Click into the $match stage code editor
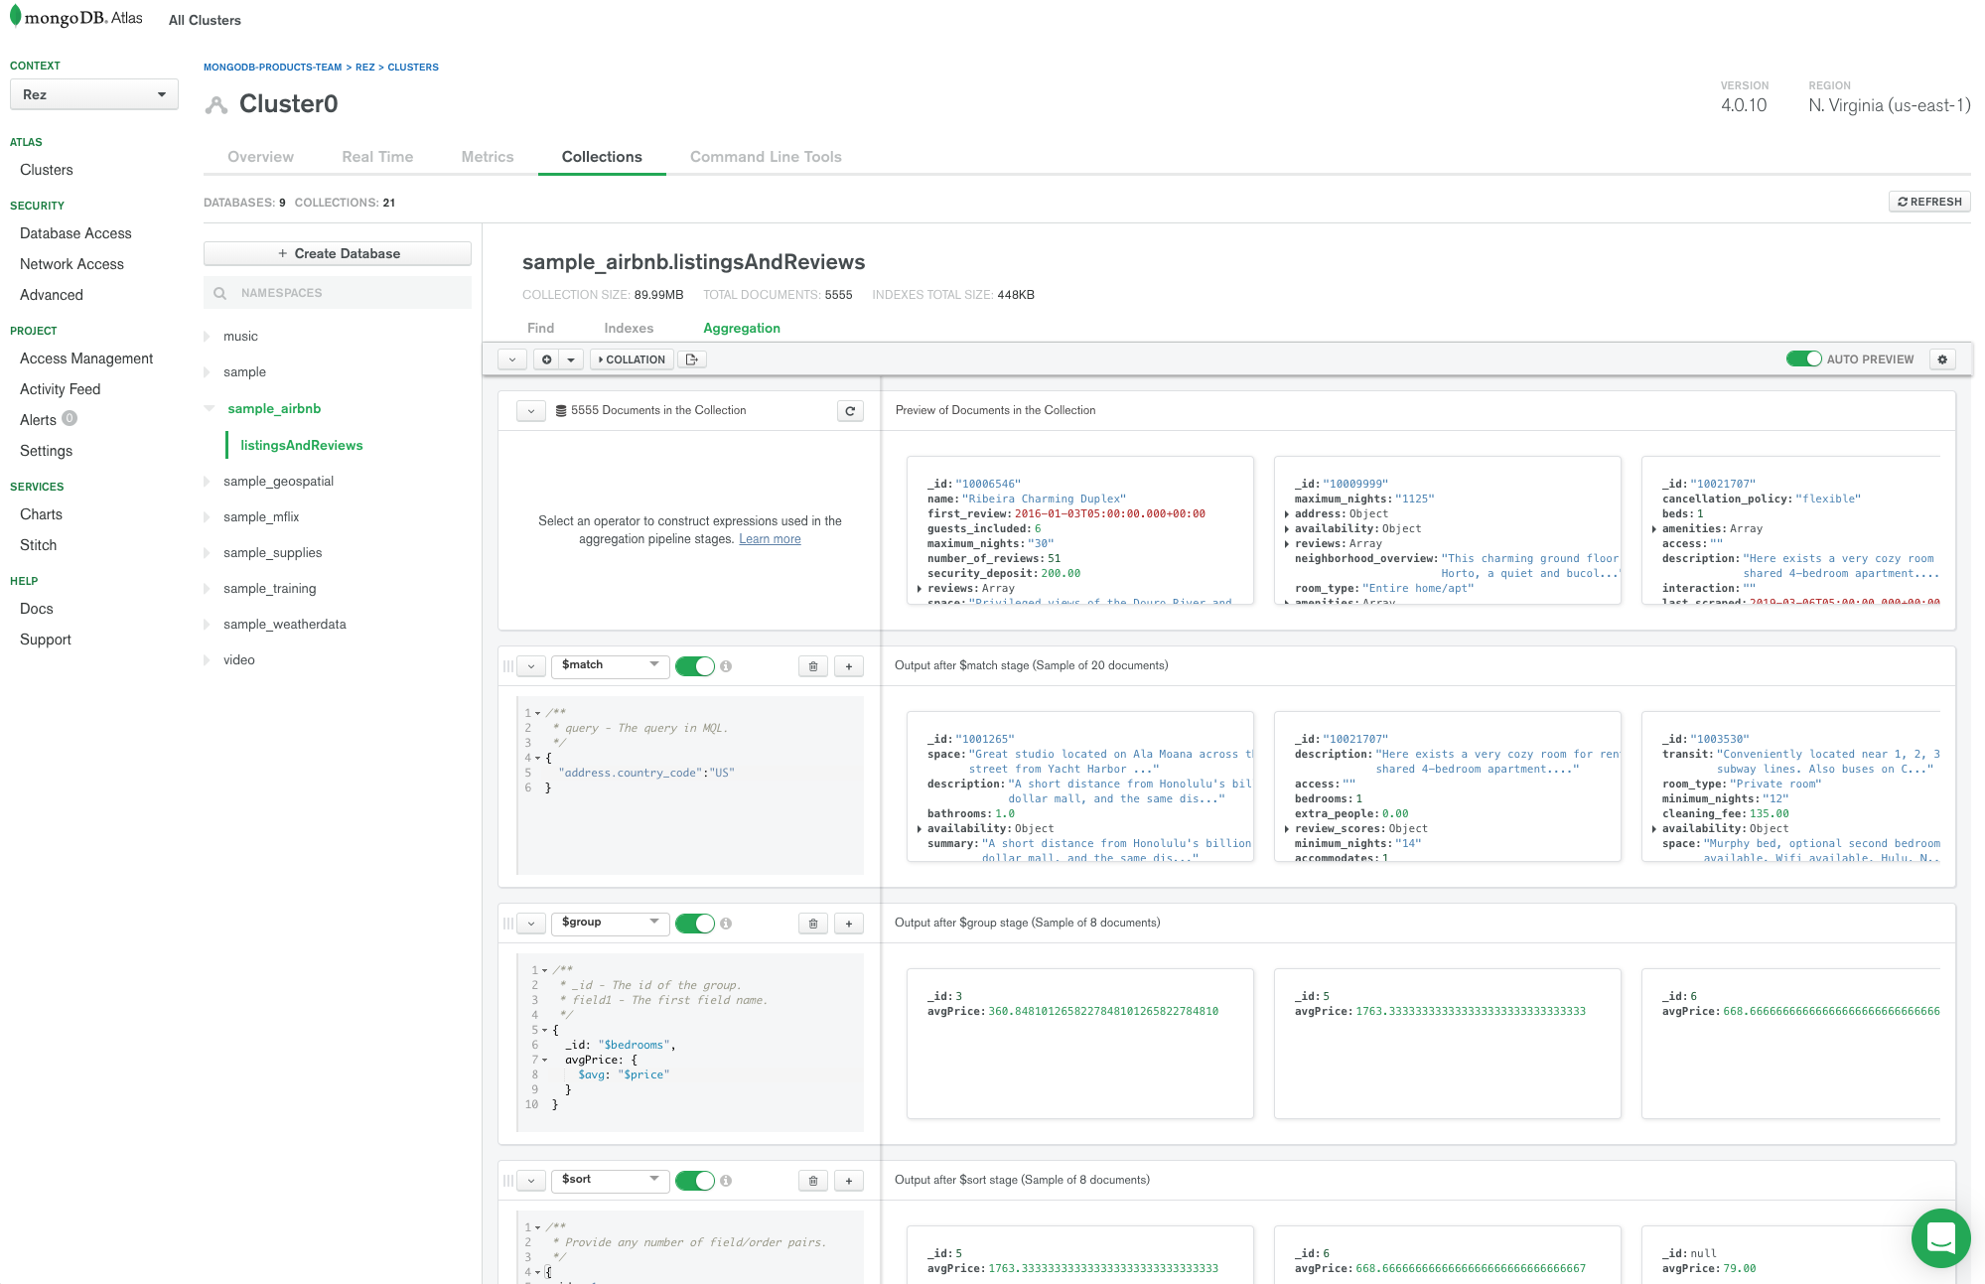Viewport: 1985px width, 1284px height. (x=690, y=785)
